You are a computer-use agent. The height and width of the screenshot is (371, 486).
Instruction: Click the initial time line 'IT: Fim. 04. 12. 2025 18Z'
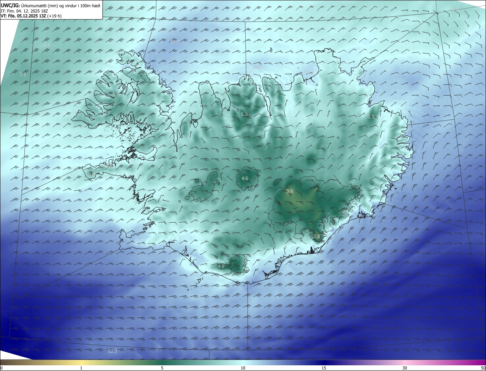pyautogui.click(x=24, y=11)
